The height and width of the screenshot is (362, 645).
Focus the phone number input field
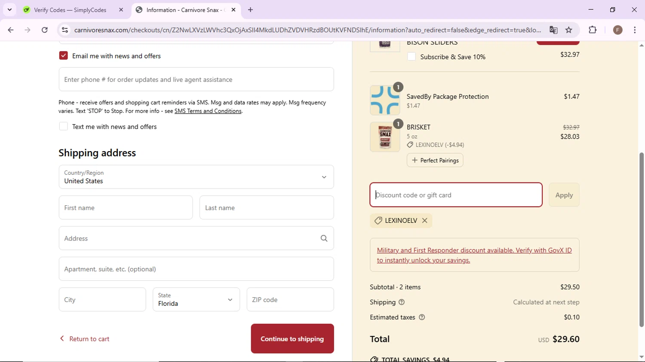196,79
